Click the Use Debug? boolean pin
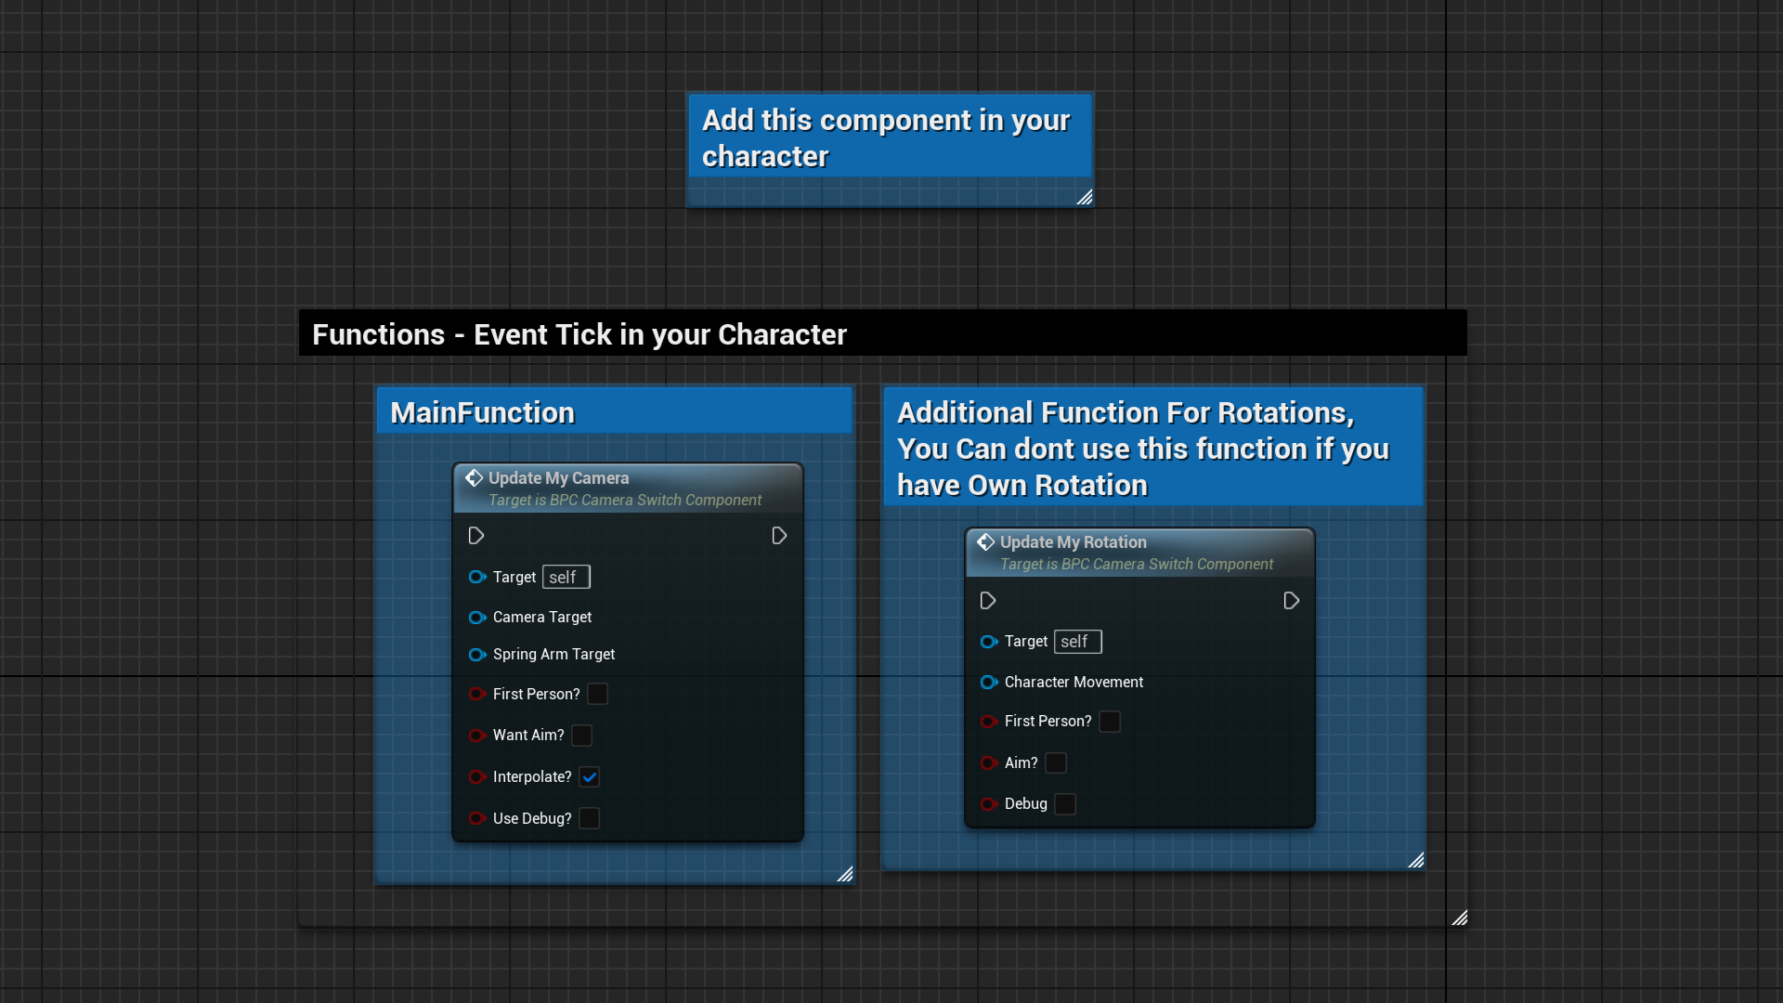This screenshot has height=1003, width=1783. (x=477, y=818)
